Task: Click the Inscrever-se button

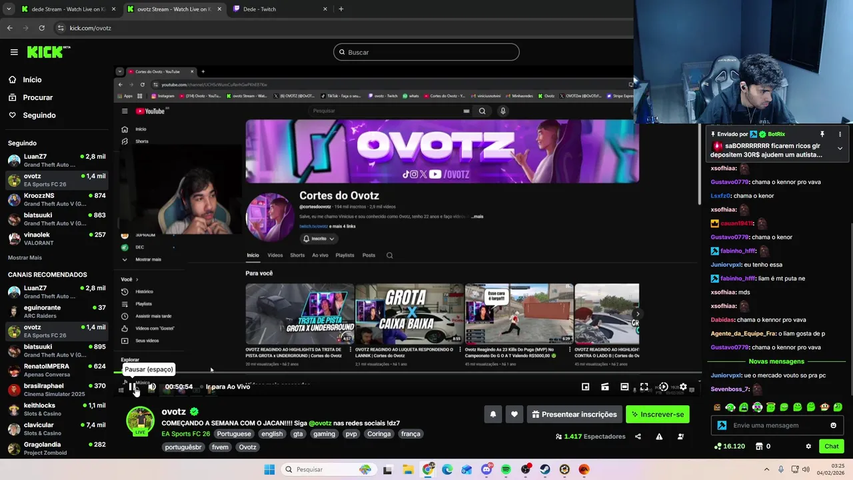Action: 658,415
